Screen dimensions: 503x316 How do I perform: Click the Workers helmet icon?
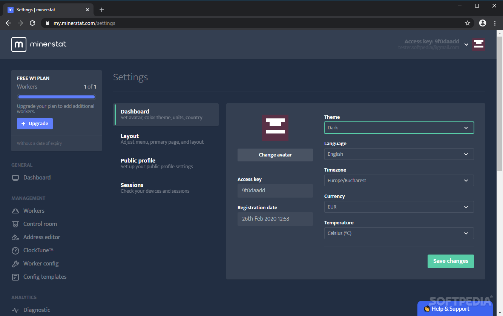(x=15, y=211)
